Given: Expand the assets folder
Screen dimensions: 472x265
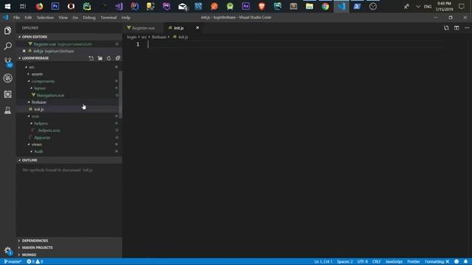Looking at the screenshot, I should (x=37, y=74).
